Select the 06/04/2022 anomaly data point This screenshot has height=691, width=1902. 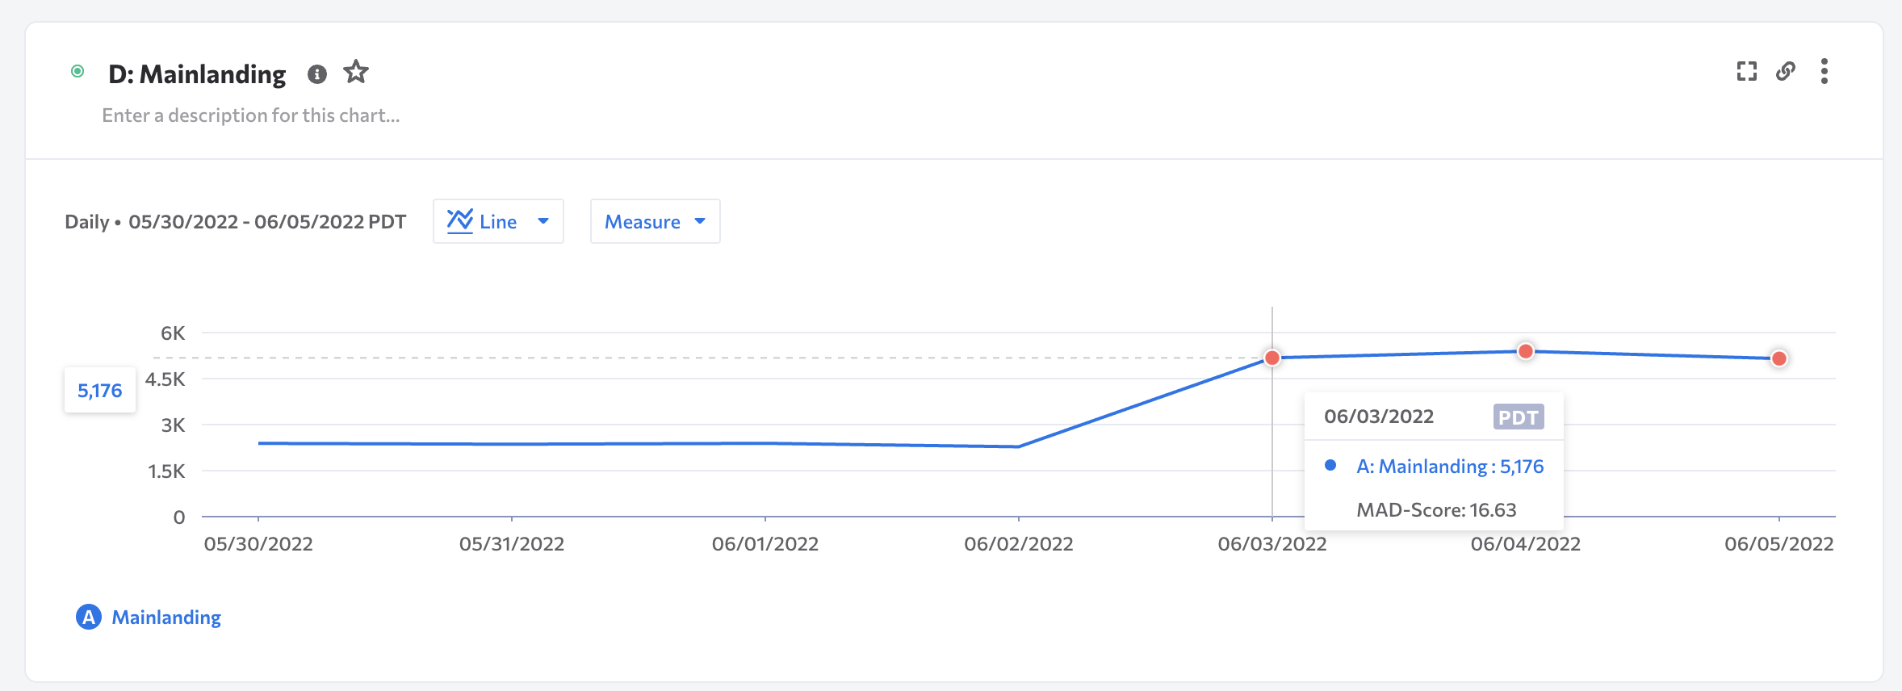tap(1526, 351)
